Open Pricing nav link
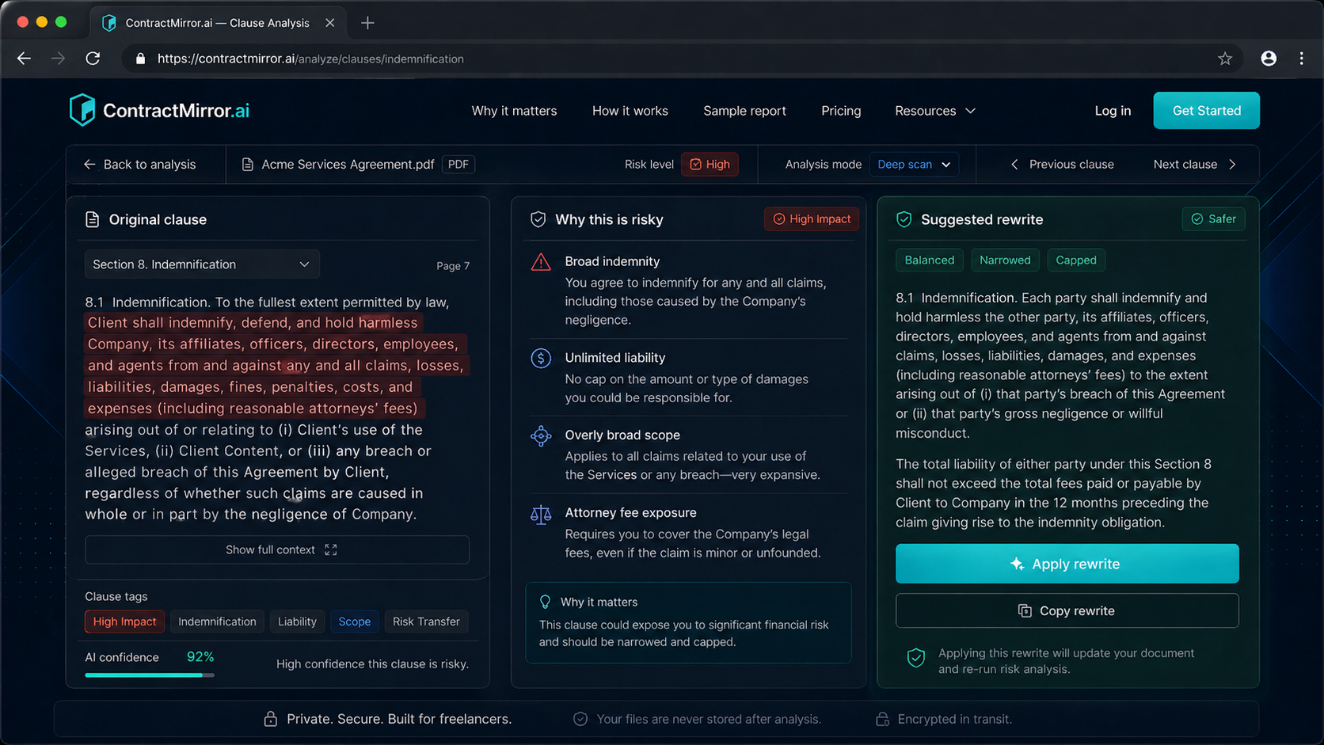The width and height of the screenshot is (1324, 745). pos(841,111)
